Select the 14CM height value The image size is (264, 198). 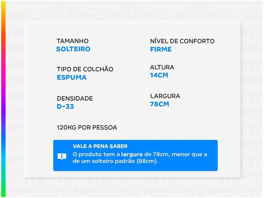pos(159,75)
